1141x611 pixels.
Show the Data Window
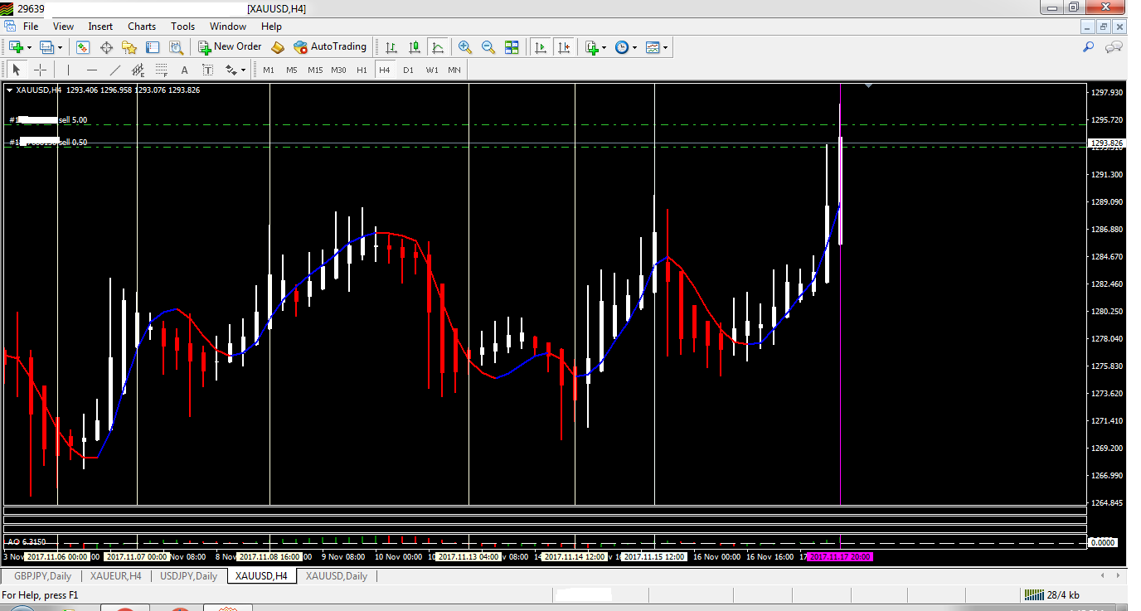click(x=106, y=47)
